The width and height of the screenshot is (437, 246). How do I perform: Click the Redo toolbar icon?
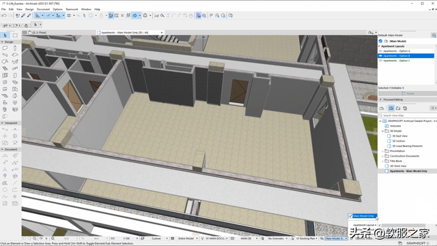coord(10,16)
